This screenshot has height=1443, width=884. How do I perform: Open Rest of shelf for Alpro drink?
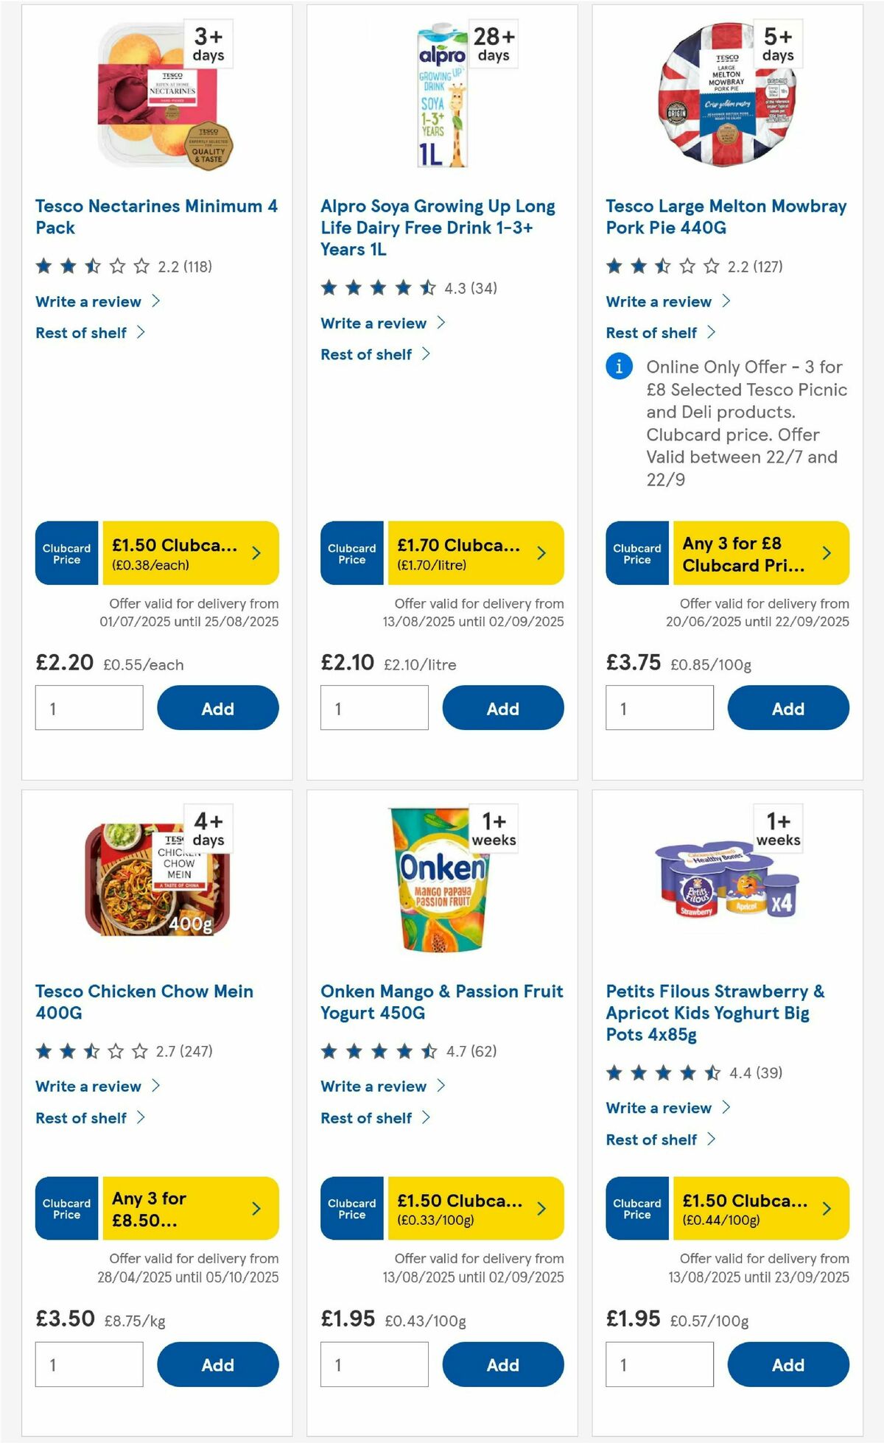(368, 354)
